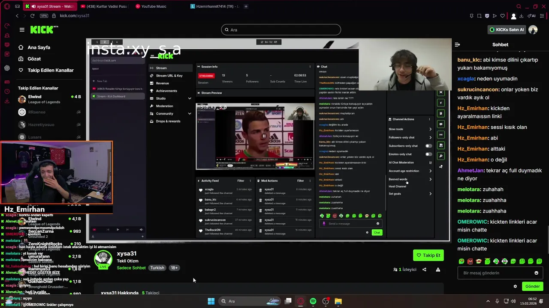Click the Takip Et follow button

[x=428, y=255]
